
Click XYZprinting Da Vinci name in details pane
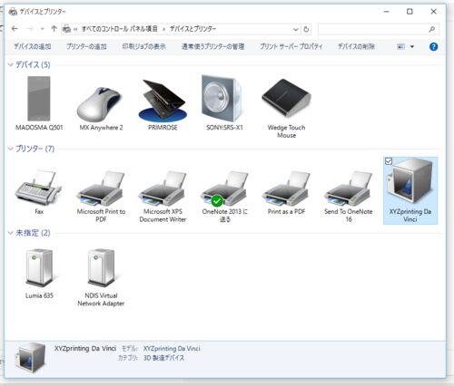point(85,348)
